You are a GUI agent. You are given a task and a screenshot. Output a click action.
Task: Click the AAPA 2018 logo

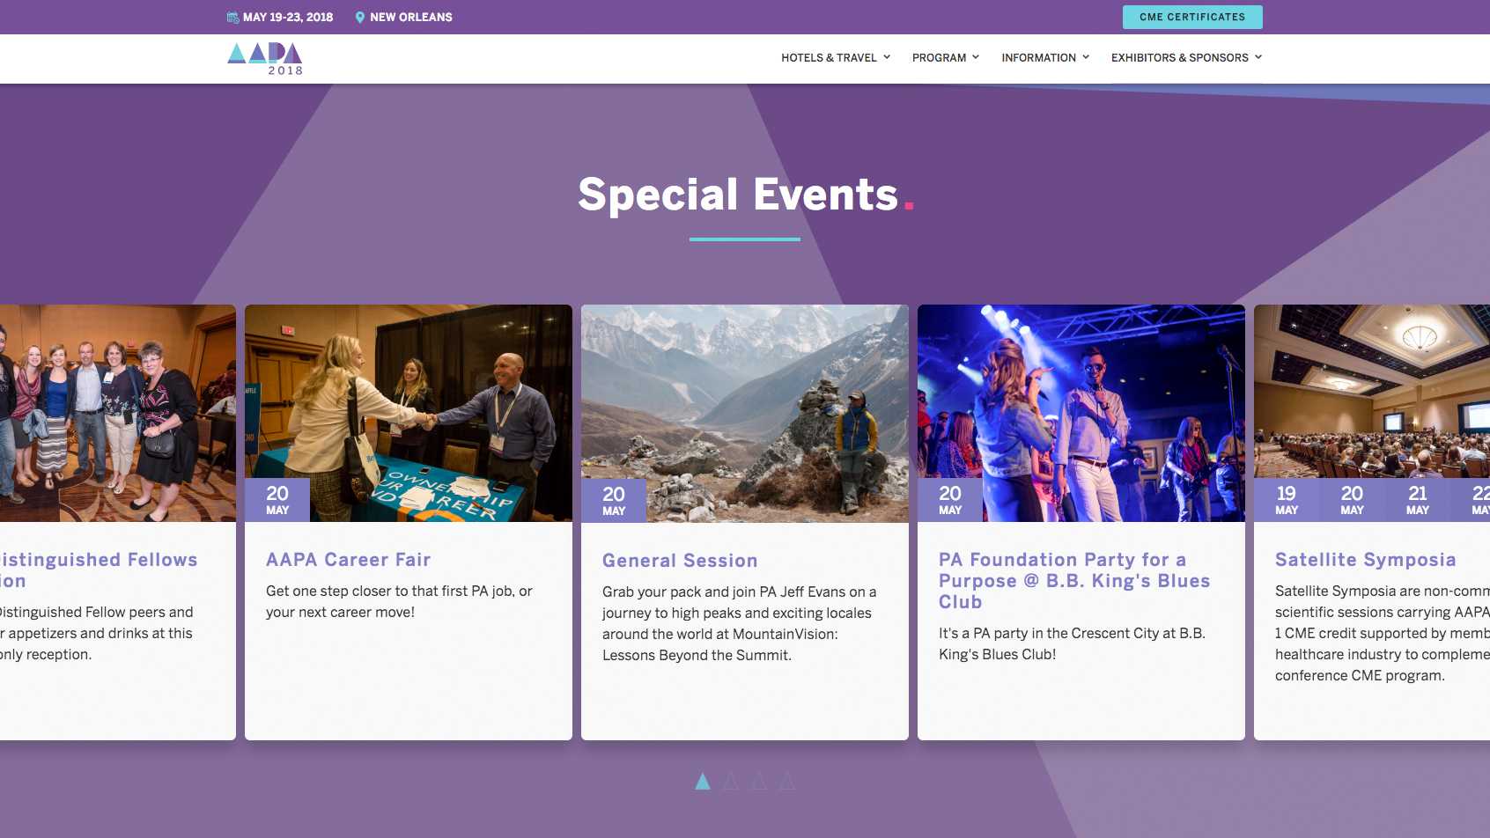(265, 59)
